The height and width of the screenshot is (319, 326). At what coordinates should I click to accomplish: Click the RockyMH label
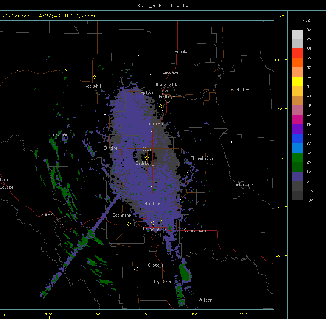[93, 86]
